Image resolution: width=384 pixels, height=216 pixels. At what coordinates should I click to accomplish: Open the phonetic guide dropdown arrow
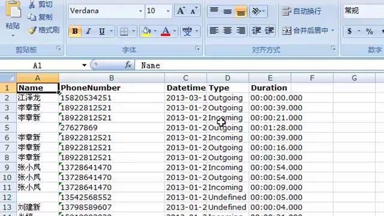click(x=197, y=31)
